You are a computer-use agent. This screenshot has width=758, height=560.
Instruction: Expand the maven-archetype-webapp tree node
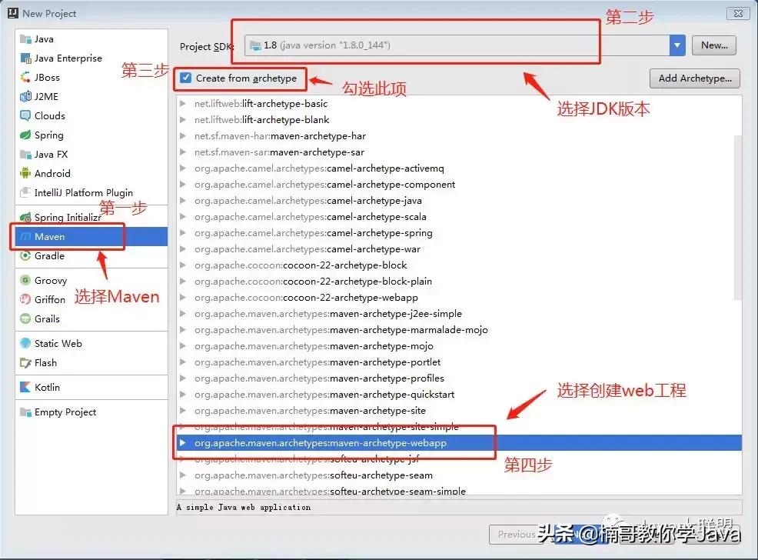[183, 443]
